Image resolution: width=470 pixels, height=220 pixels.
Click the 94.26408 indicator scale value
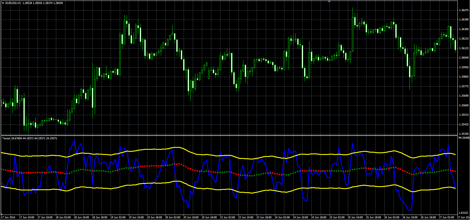point(464,138)
